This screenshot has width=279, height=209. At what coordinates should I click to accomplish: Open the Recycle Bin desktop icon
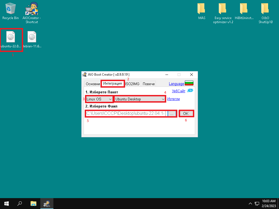[x=11, y=9]
